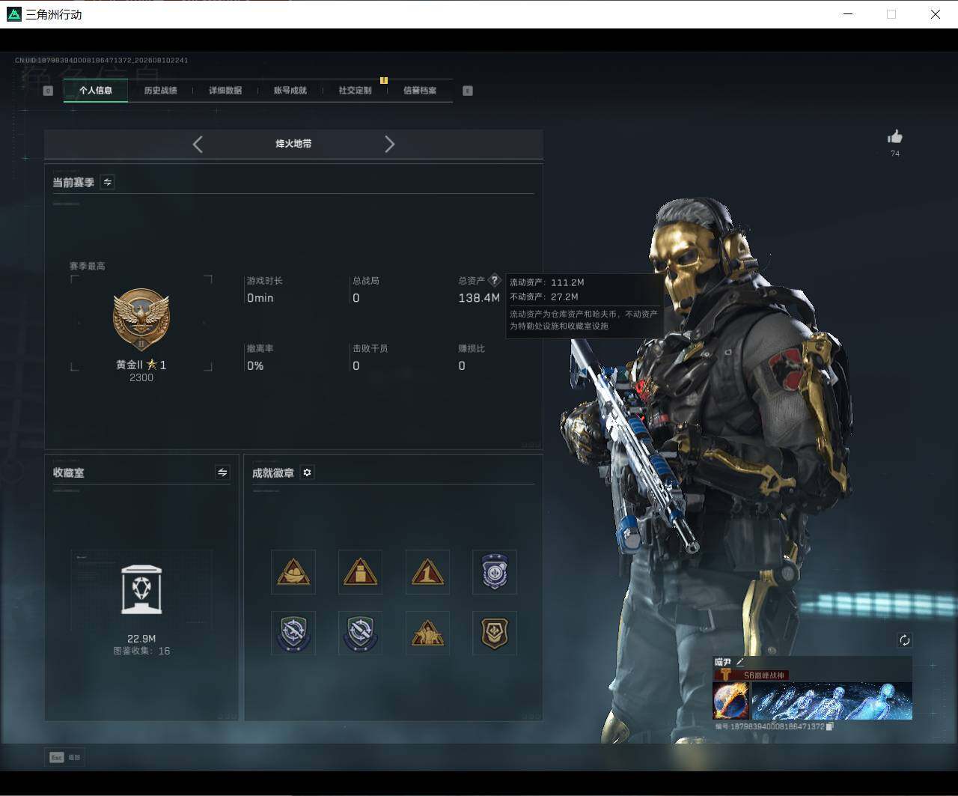Select the triangle badge with a gold container
This screenshot has width=958, height=796.
pyautogui.click(x=360, y=572)
